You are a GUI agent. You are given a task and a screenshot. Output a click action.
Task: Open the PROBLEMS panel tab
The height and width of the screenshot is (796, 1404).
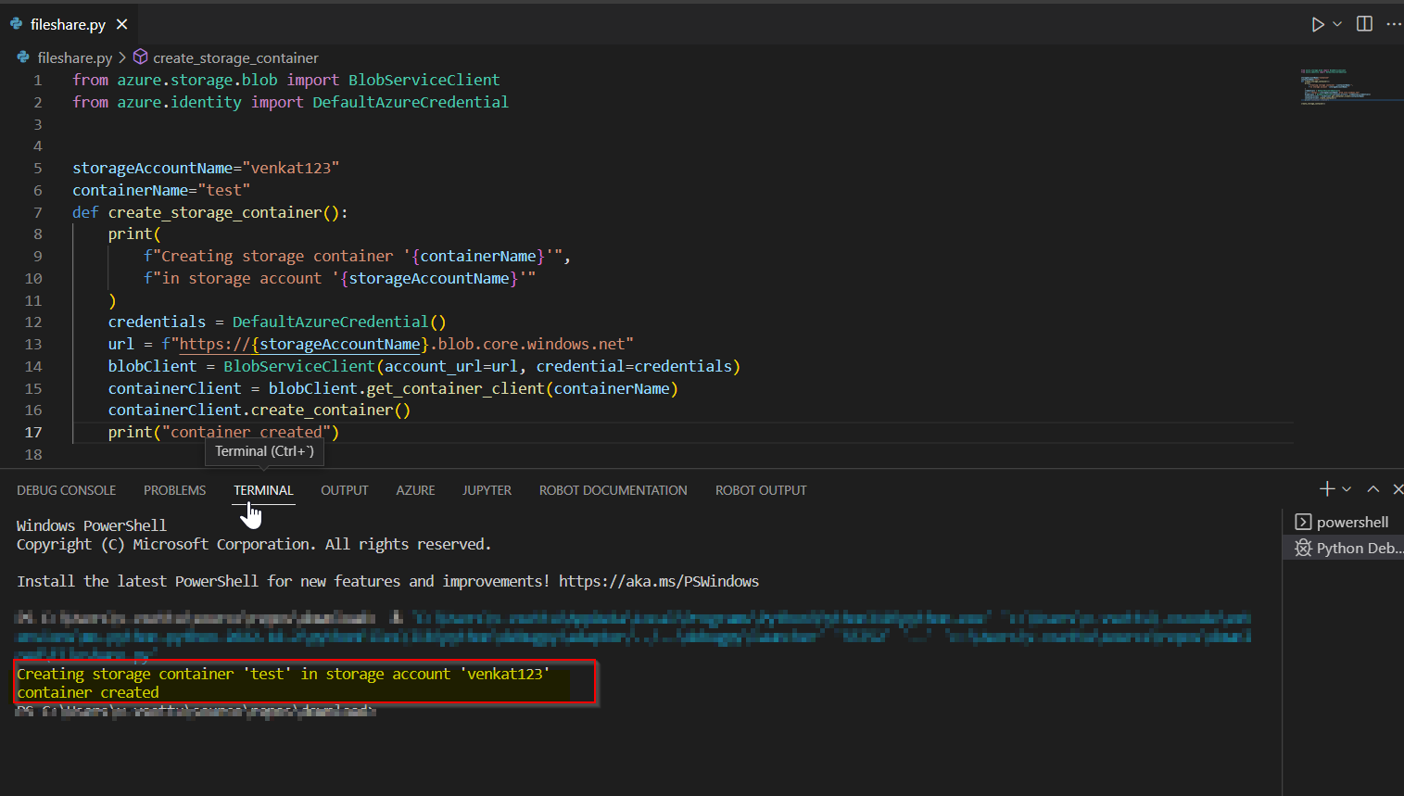pos(174,490)
